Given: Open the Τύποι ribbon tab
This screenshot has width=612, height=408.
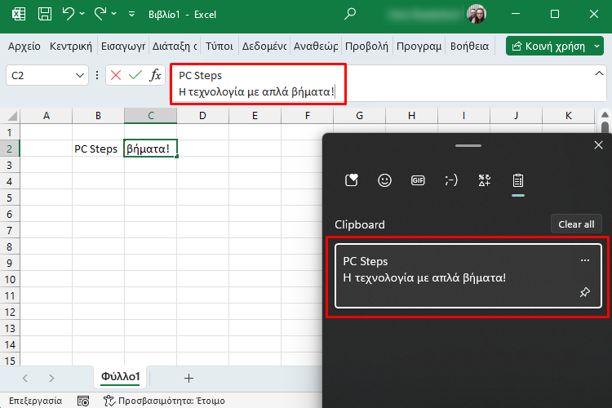Looking at the screenshot, I should 219,47.
